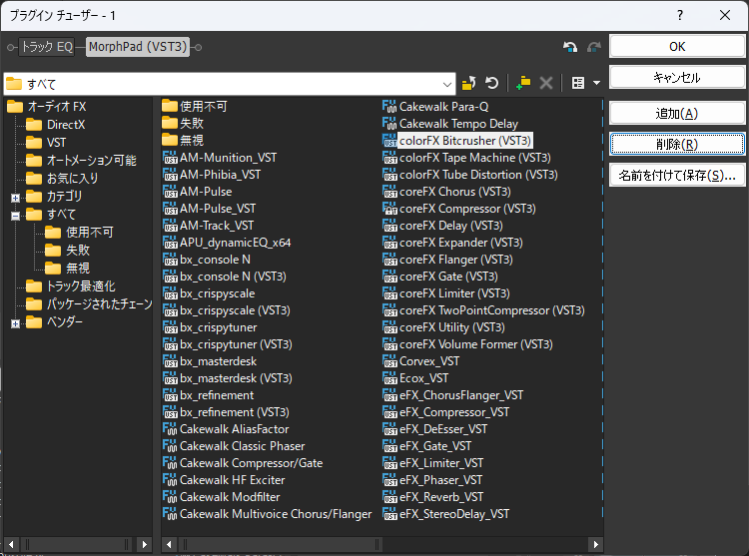Click coreFX Compressor (VST3) locked icon
749x556 pixels.
(389, 209)
